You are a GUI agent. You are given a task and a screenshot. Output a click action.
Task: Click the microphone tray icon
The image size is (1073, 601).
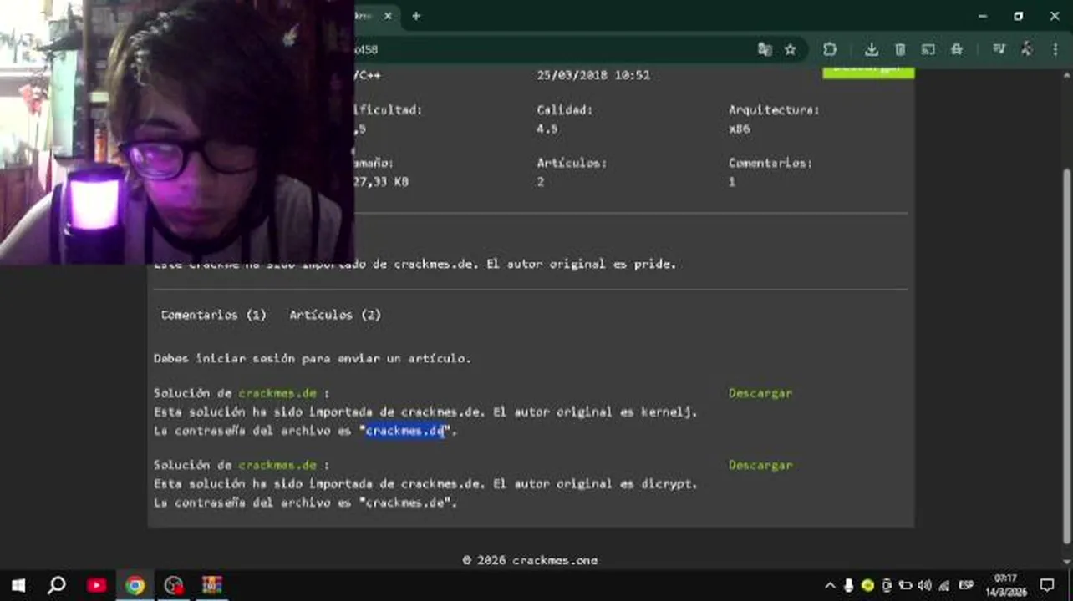pos(849,585)
